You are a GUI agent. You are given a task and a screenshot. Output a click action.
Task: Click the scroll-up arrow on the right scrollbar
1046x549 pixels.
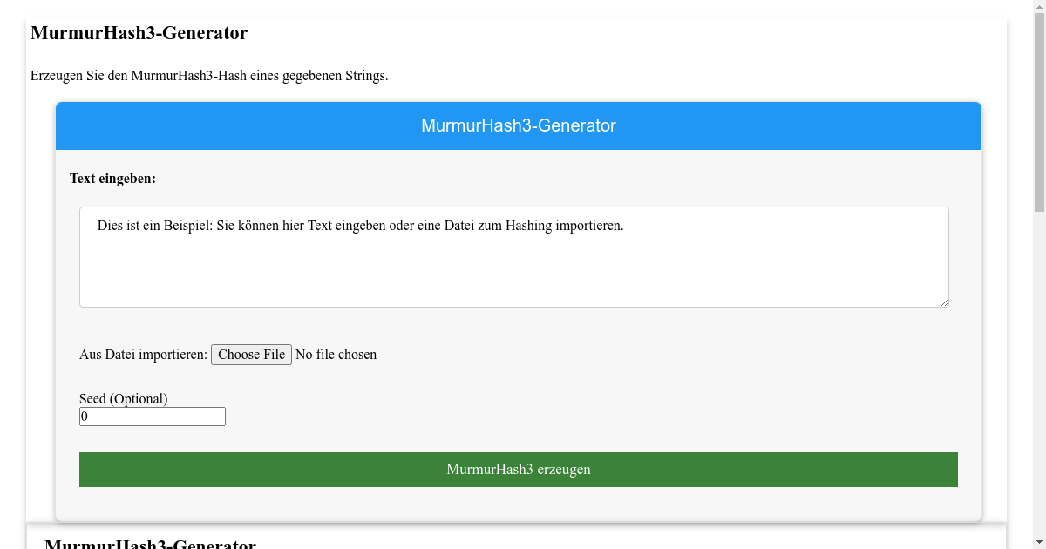[x=1039, y=7]
